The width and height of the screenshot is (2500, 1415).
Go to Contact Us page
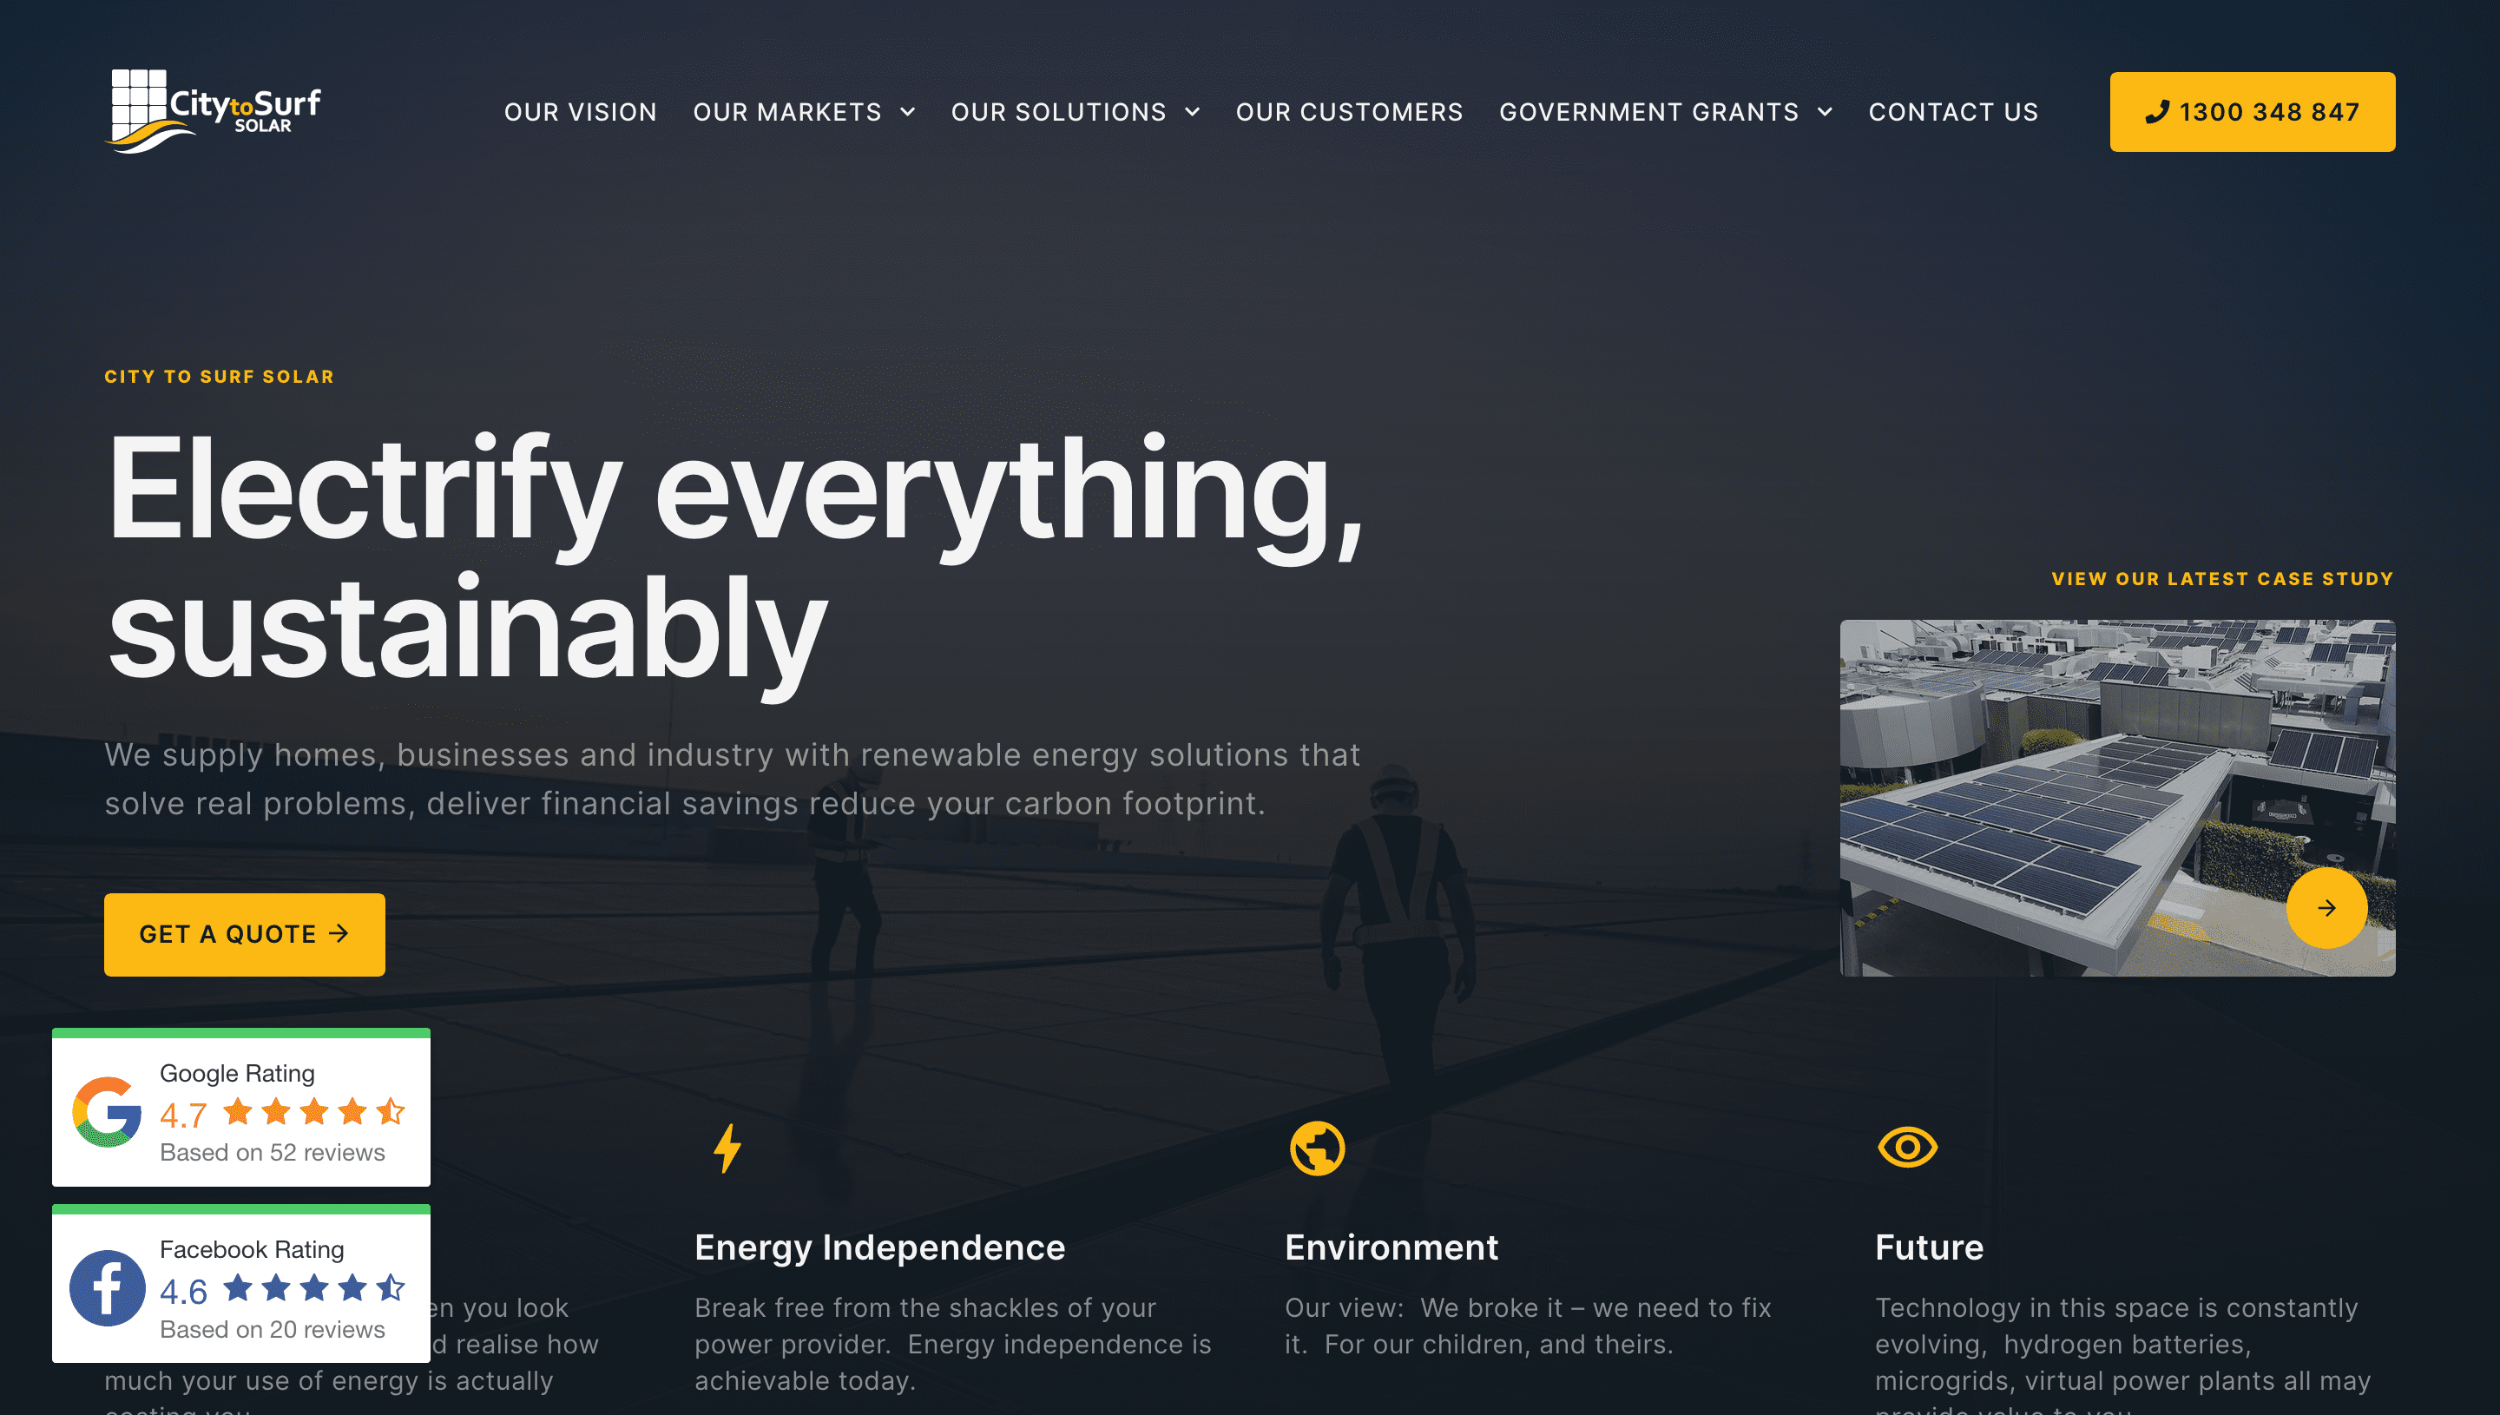coord(1953,112)
